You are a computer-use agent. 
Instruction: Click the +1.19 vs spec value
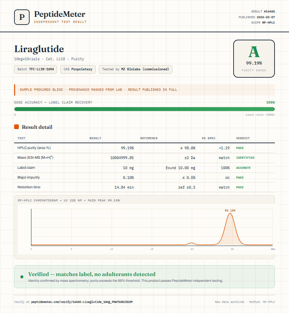pos(224,148)
